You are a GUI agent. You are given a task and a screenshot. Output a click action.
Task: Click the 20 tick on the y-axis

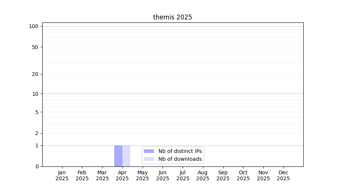[35, 74]
